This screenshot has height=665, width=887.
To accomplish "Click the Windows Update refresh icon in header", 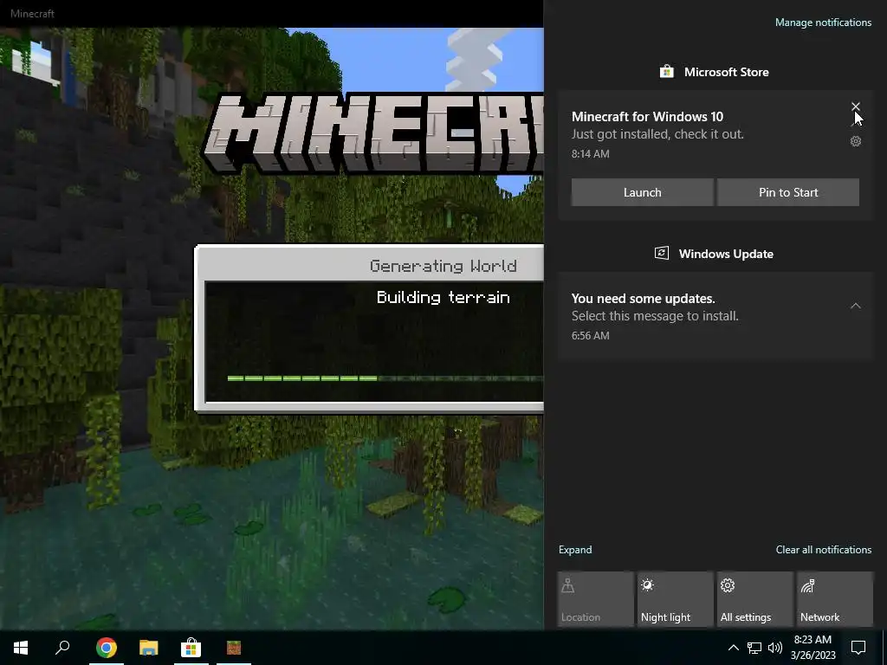I will (x=661, y=254).
